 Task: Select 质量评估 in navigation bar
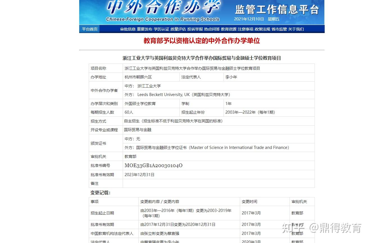click(x=178, y=29)
